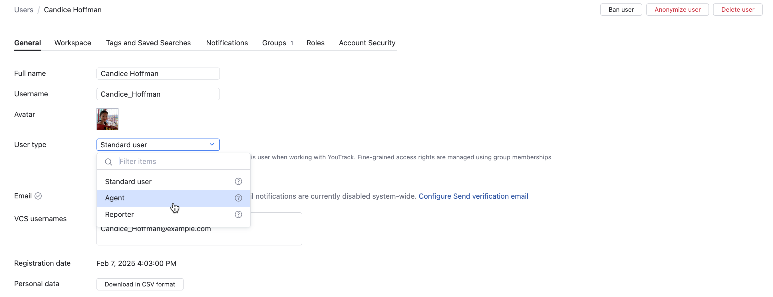Open the Tags and Saved Searches tab

148,43
